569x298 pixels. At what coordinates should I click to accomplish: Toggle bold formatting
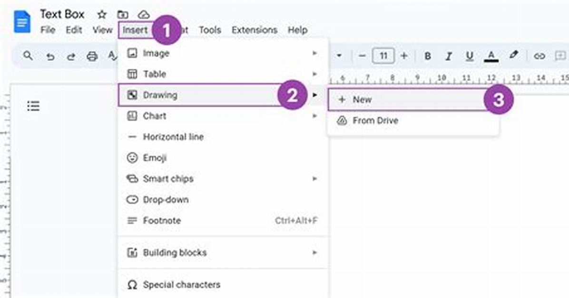click(428, 56)
